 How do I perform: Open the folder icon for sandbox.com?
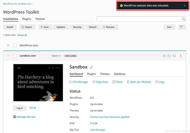click(x=169, y=56)
